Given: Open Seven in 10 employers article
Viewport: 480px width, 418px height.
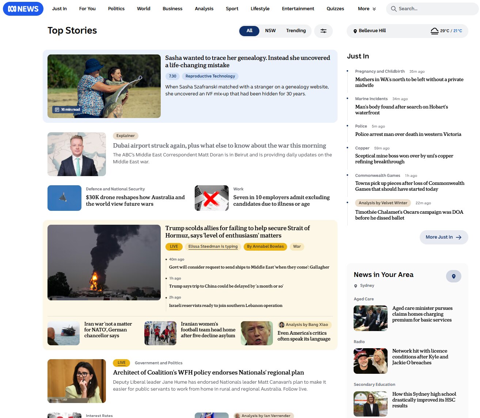Looking at the screenshot, I should (281, 201).
